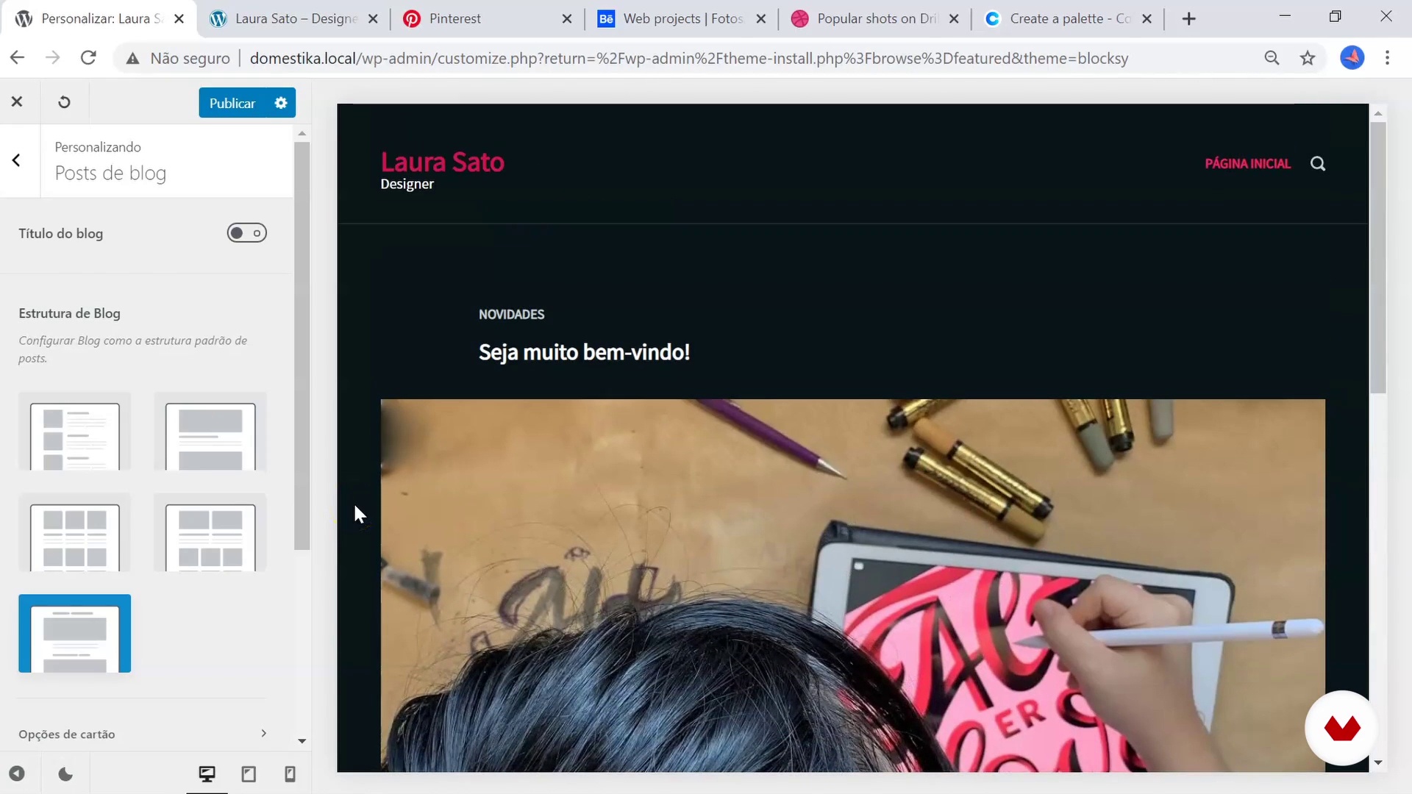Open the site search magnifier icon
Viewport: 1412px width, 794px height.
(1318, 163)
